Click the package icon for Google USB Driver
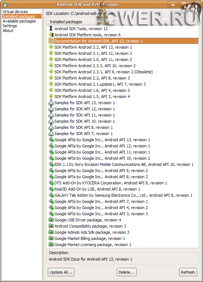The image size is (203, 282). pyautogui.click(x=51, y=220)
